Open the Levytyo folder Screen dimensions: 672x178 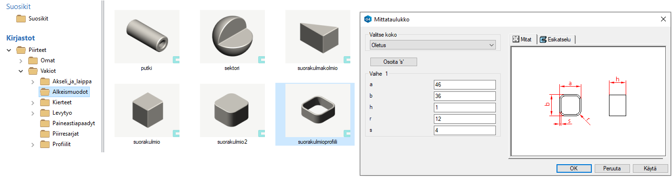tap(57, 112)
